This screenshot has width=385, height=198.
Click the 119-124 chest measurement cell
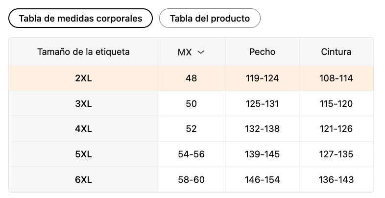(262, 78)
